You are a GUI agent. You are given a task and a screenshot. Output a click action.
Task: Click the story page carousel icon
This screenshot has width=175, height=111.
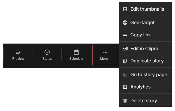[125, 75]
